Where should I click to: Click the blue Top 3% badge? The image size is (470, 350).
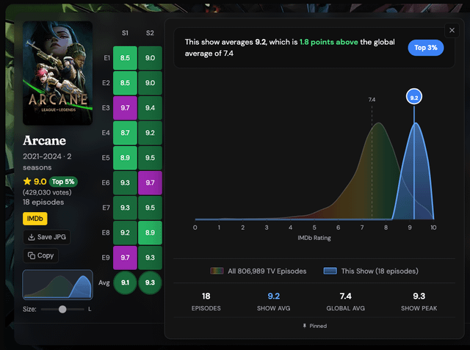[x=426, y=48]
